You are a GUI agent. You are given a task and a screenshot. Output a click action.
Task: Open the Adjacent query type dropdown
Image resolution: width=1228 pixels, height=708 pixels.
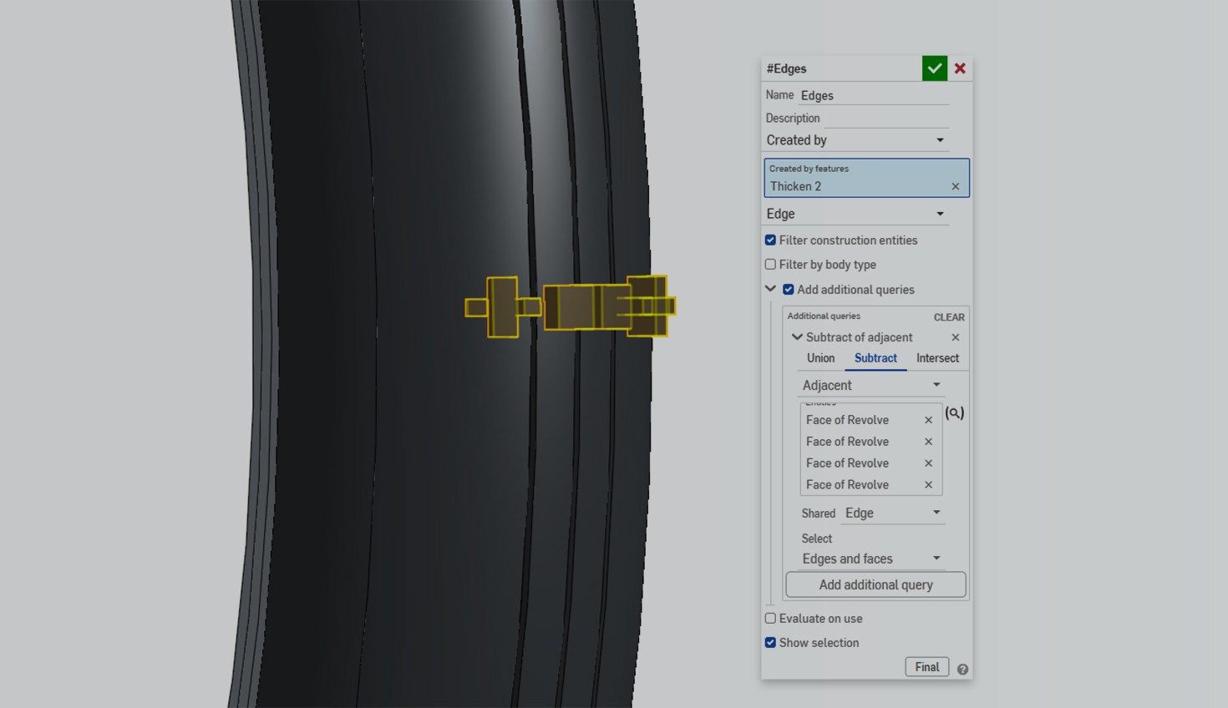(x=872, y=385)
